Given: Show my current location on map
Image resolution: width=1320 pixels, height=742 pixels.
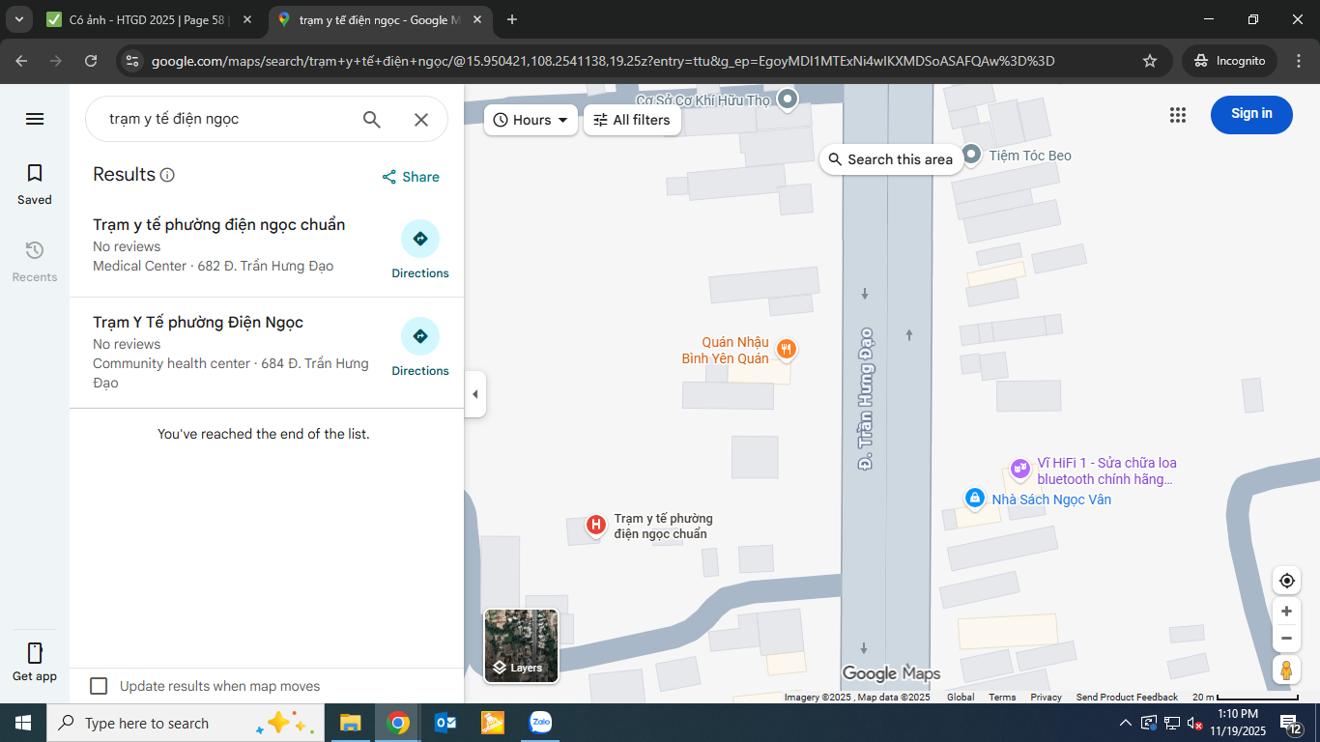Looking at the screenshot, I should (1286, 581).
